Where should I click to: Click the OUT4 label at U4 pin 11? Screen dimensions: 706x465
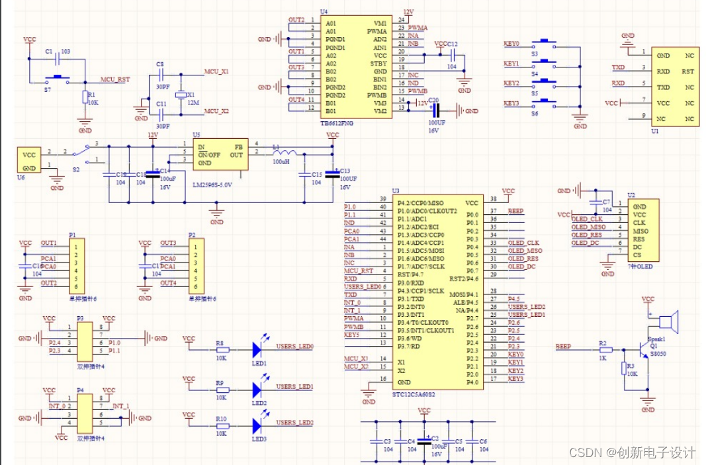pos(296,99)
